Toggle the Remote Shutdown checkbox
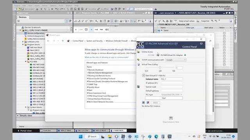 (87, 70)
